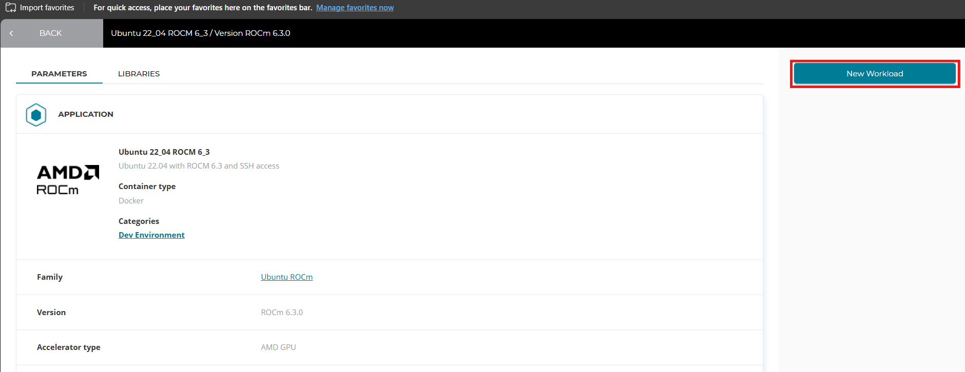Click the 'AMD GPU' accelerator value
The image size is (965, 372).
(278, 347)
